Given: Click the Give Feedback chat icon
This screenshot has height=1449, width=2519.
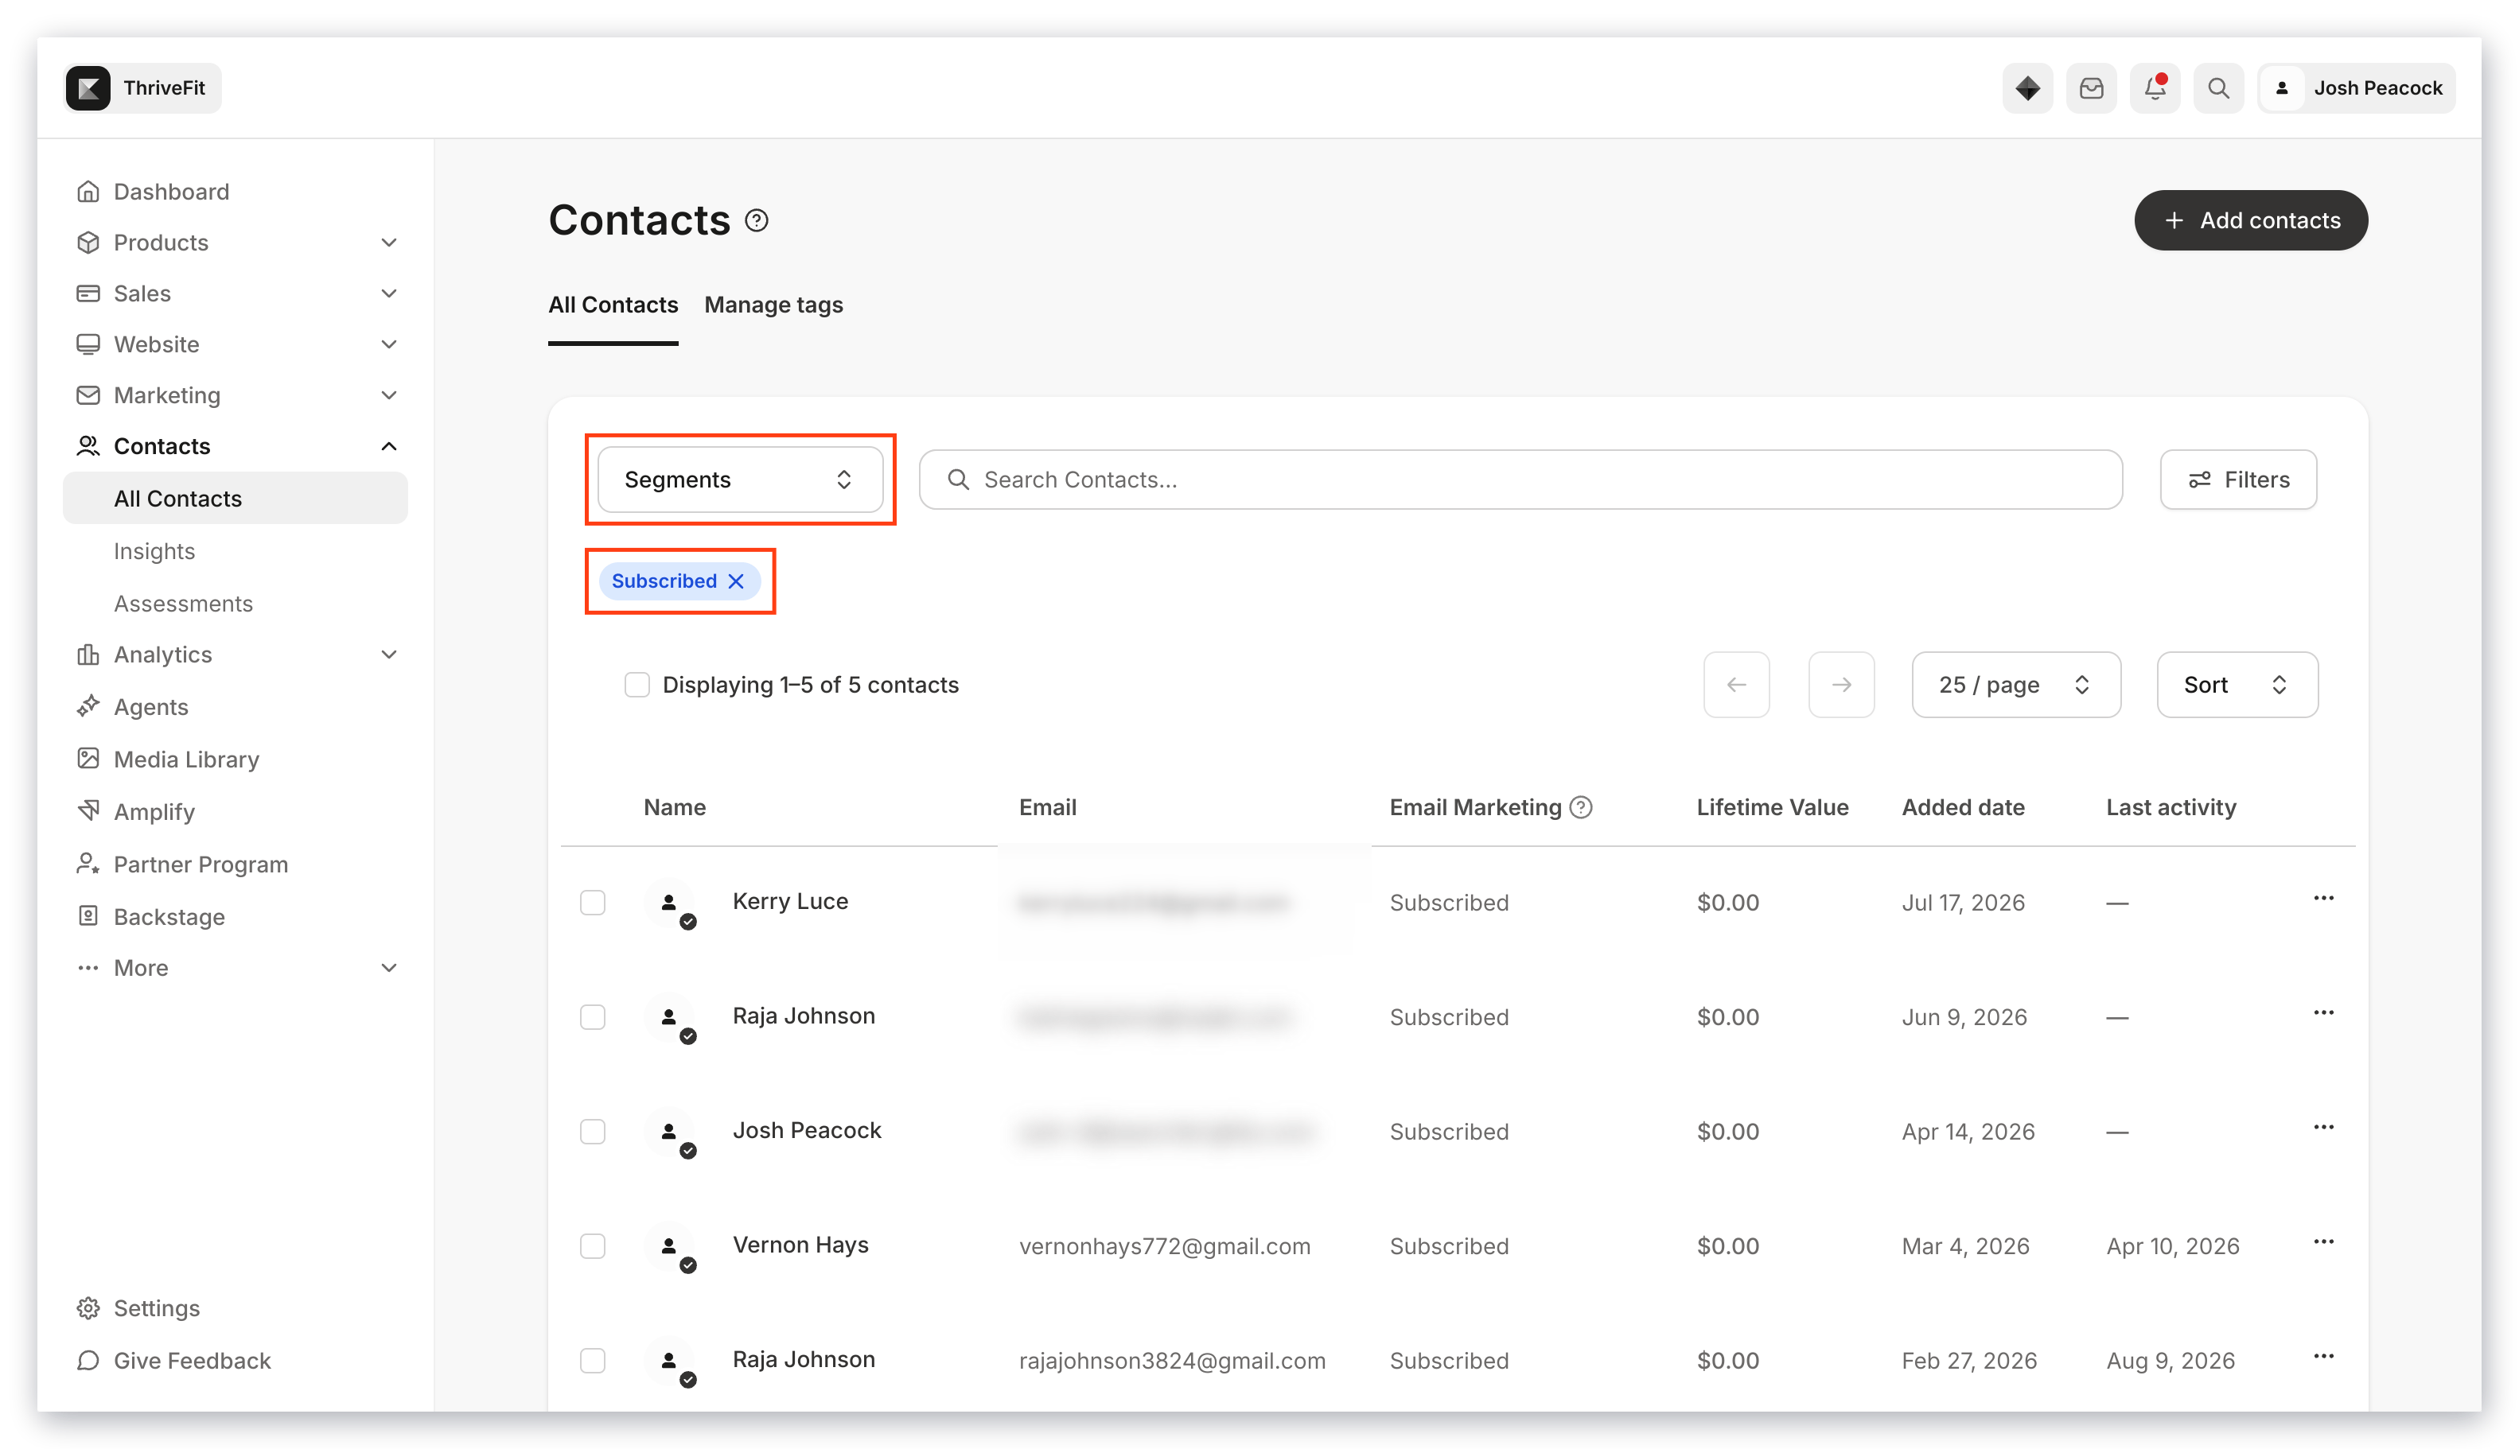Looking at the screenshot, I should 88,1361.
